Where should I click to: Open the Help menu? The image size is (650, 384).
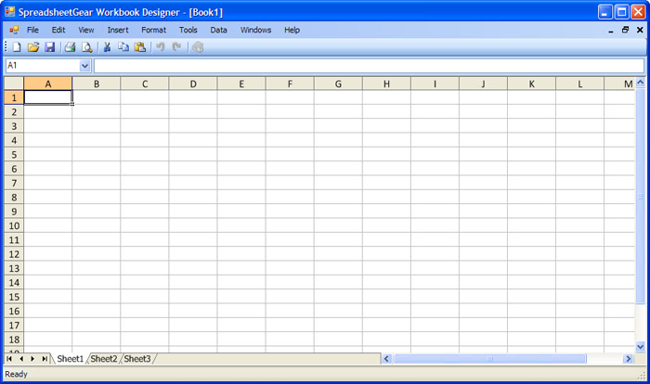pos(292,30)
